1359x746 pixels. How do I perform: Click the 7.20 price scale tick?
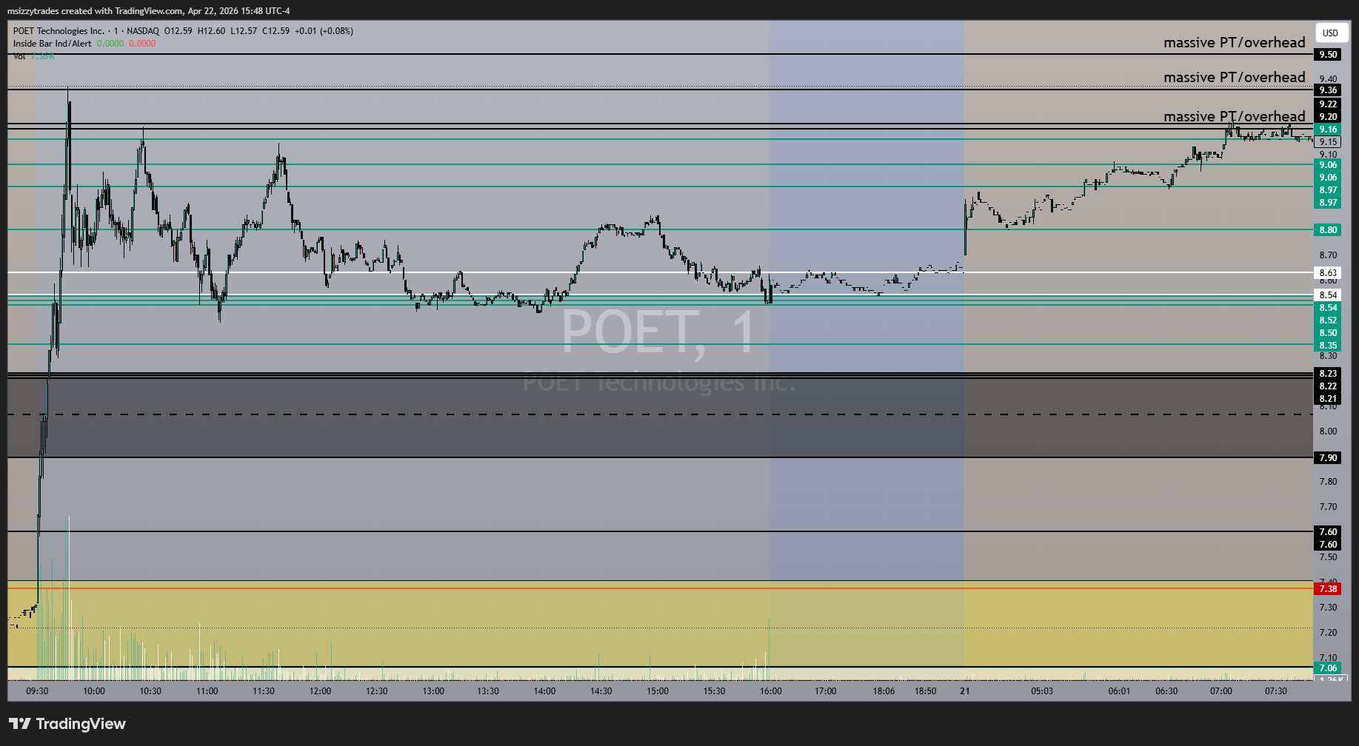pos(1329,633)
